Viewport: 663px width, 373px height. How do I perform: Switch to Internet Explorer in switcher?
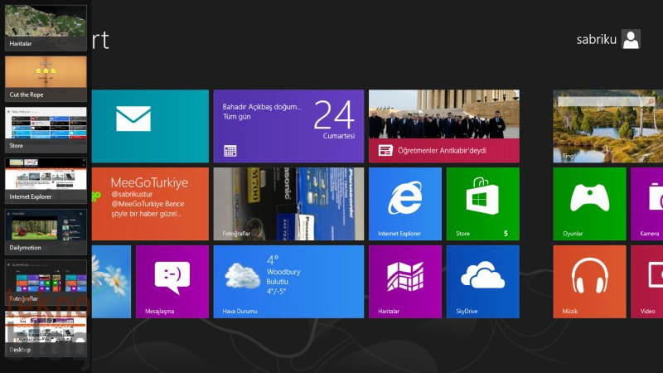46,181
